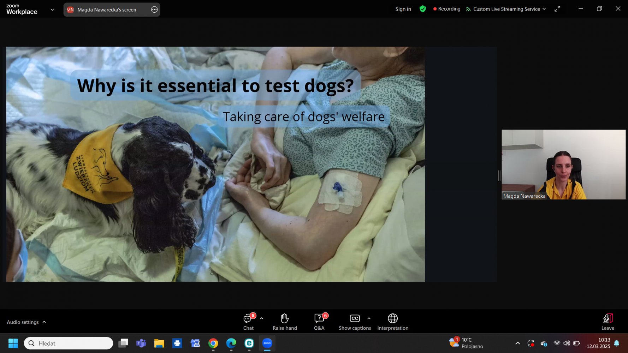Open chat options caret next to Chat
628x353 pixels.
[262, 318]
